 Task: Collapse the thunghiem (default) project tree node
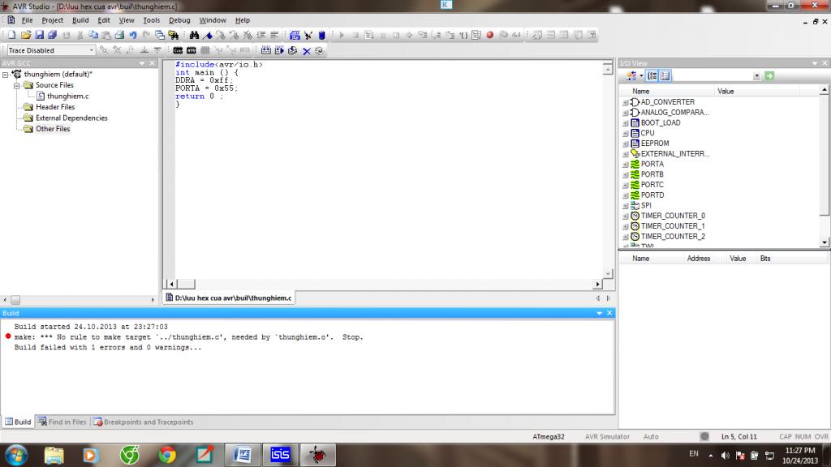(6, 75)
